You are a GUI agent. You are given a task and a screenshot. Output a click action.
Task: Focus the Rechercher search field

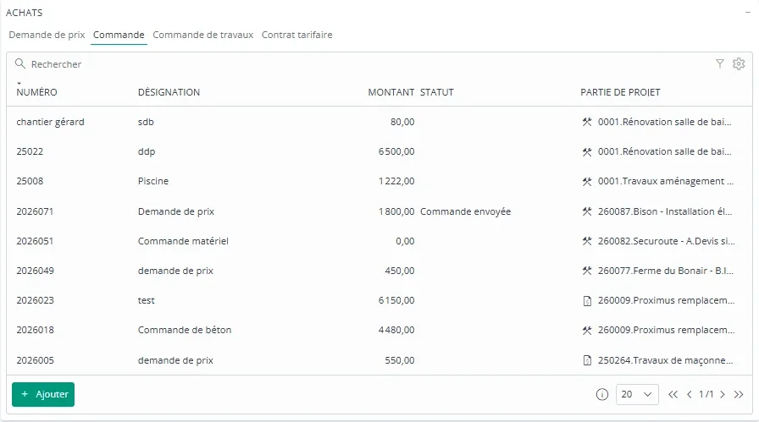368,63
